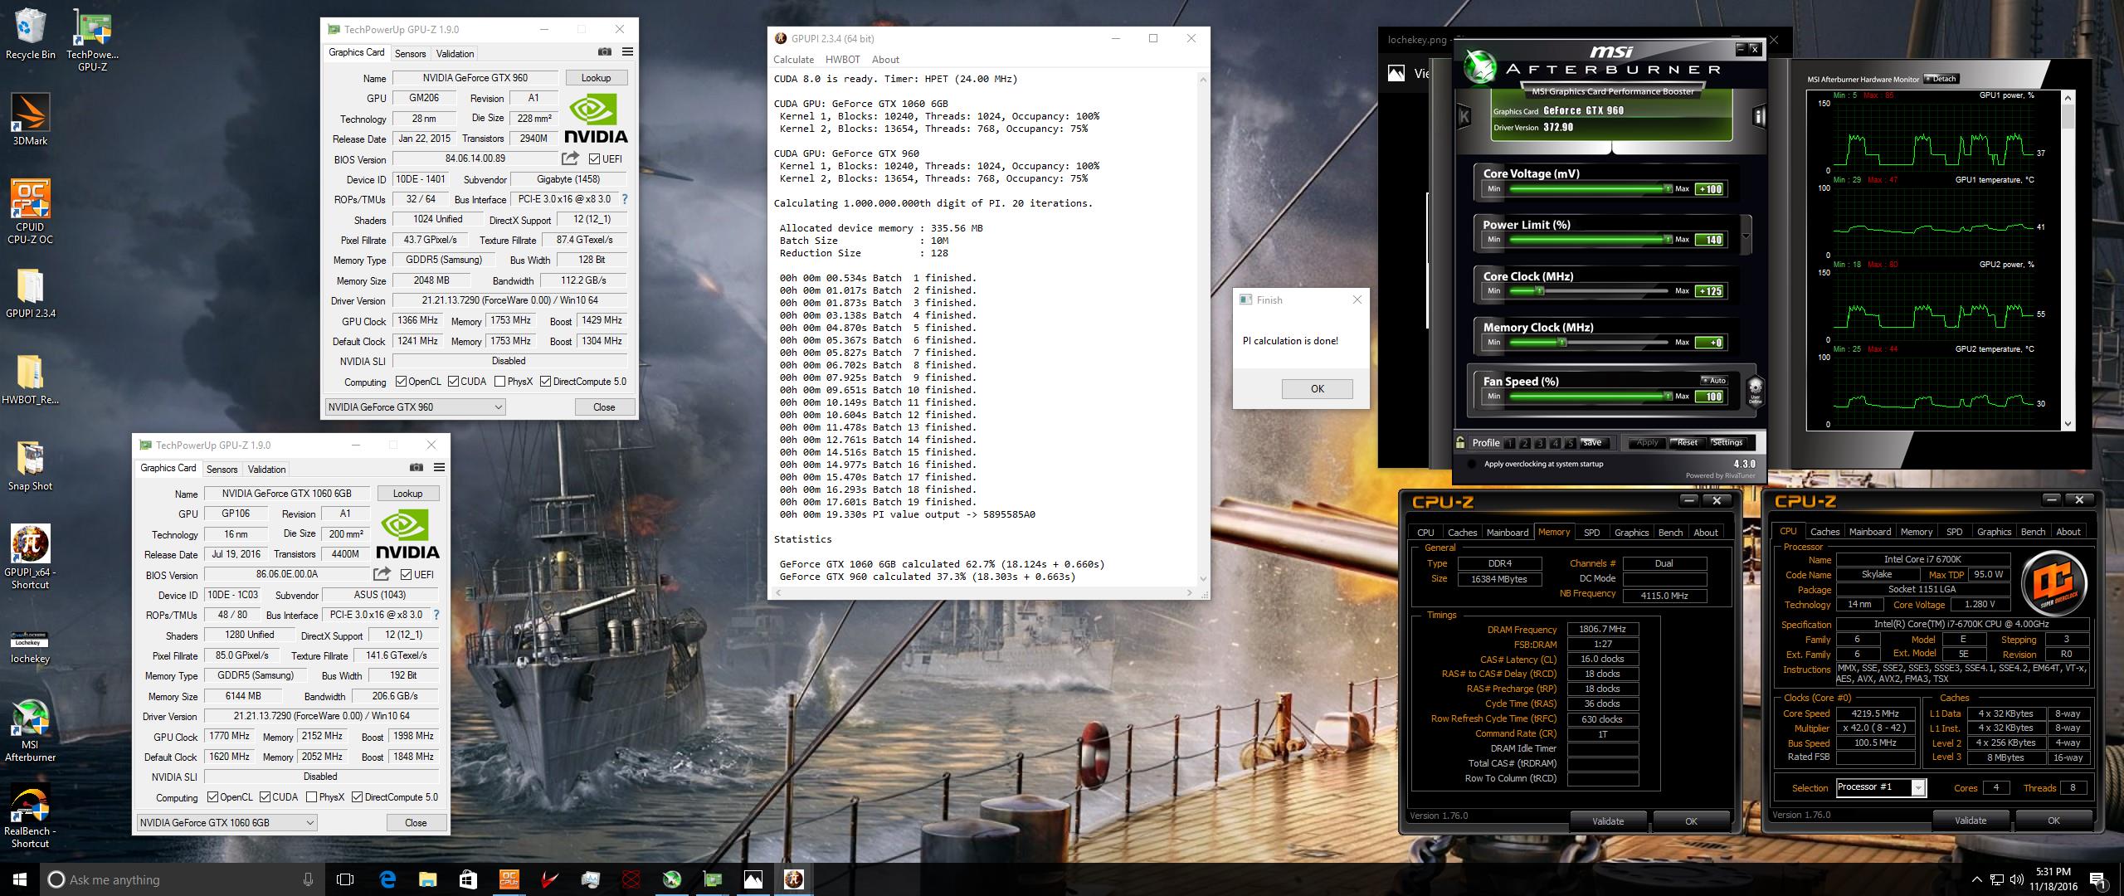Screen dimensions: 2124x896
Task: Click Afterburner information i button
Action: (1757, 117)
